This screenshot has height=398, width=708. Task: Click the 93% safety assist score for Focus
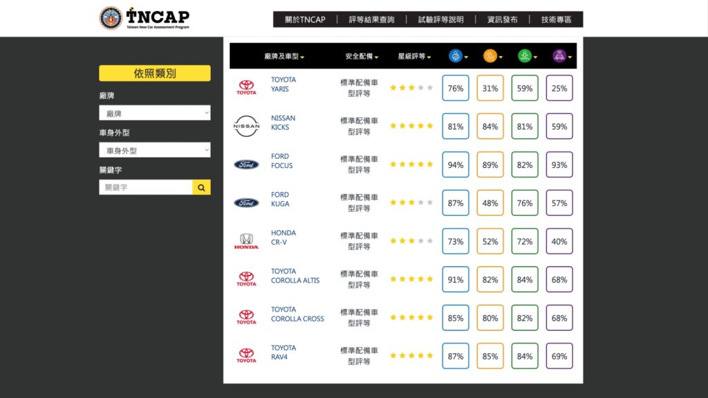559,164
